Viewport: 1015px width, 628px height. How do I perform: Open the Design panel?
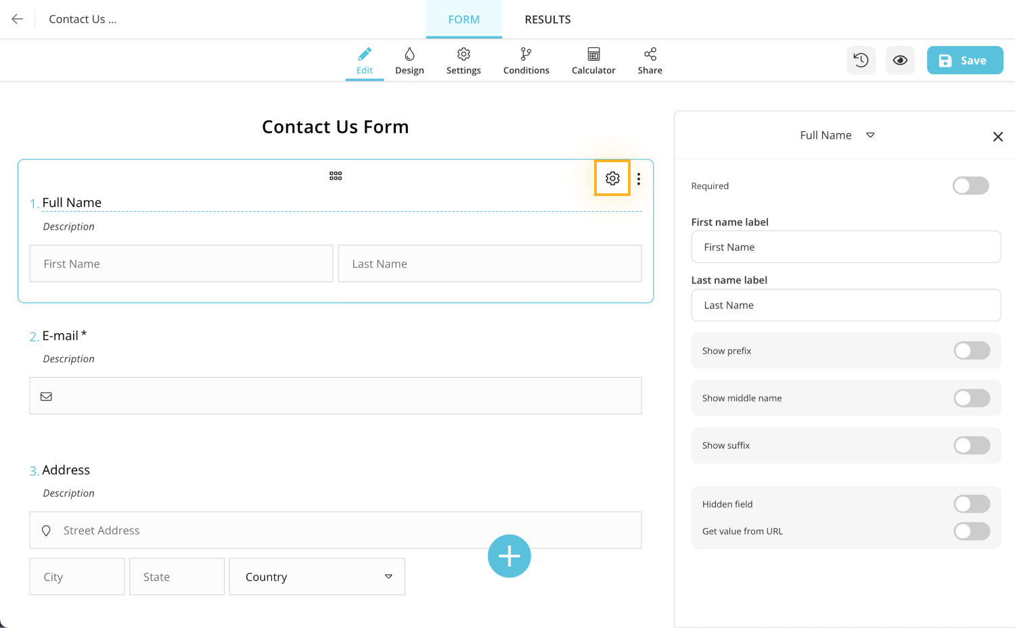pyautogui.click(x=409, y=60)
